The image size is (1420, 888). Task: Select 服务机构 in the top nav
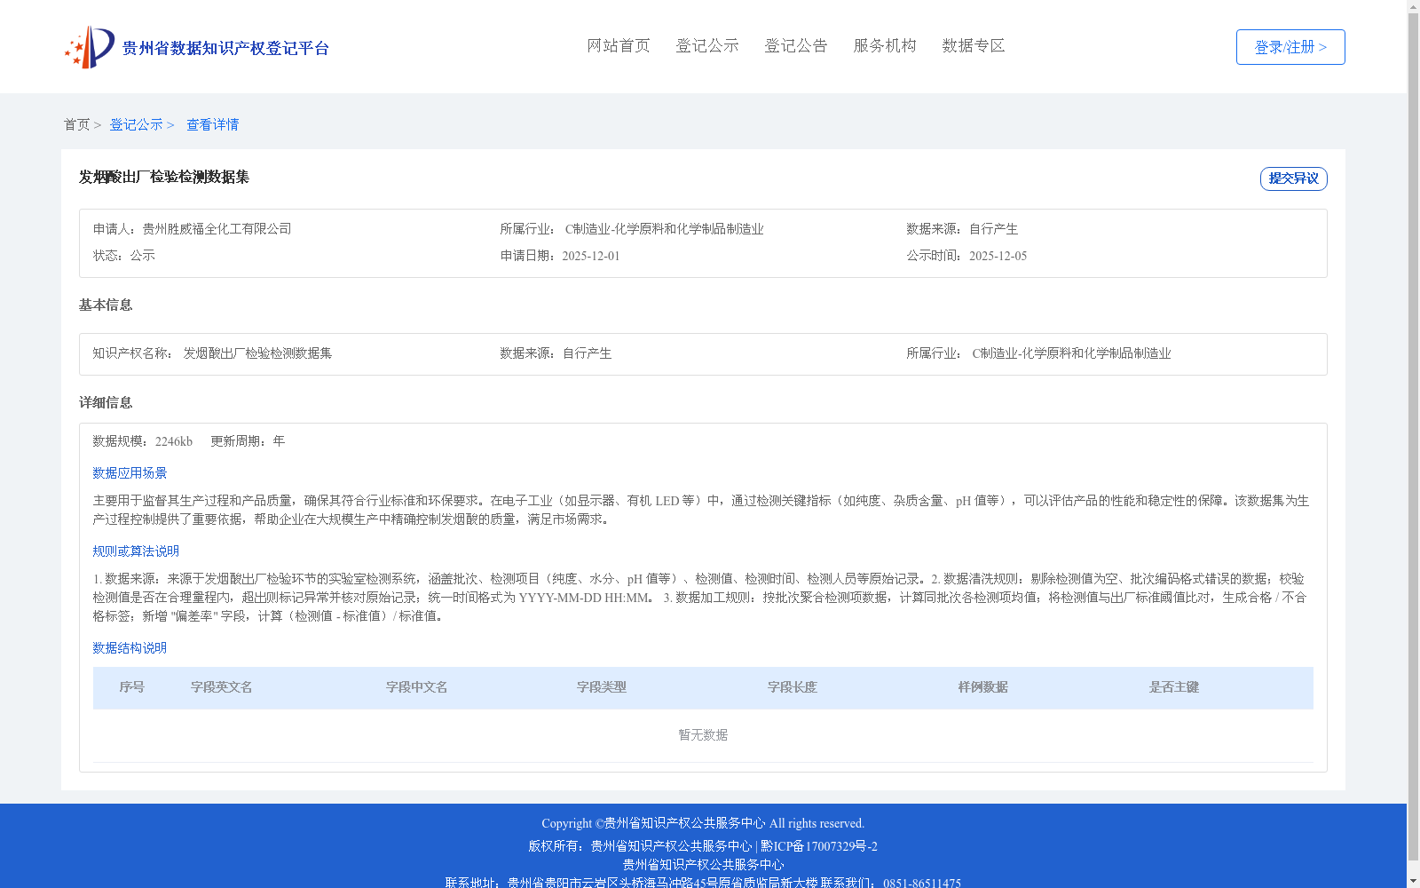[x=885, y=45]
